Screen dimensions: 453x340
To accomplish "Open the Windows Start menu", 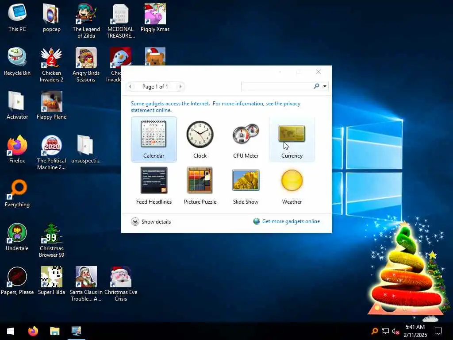I will 11,331.
